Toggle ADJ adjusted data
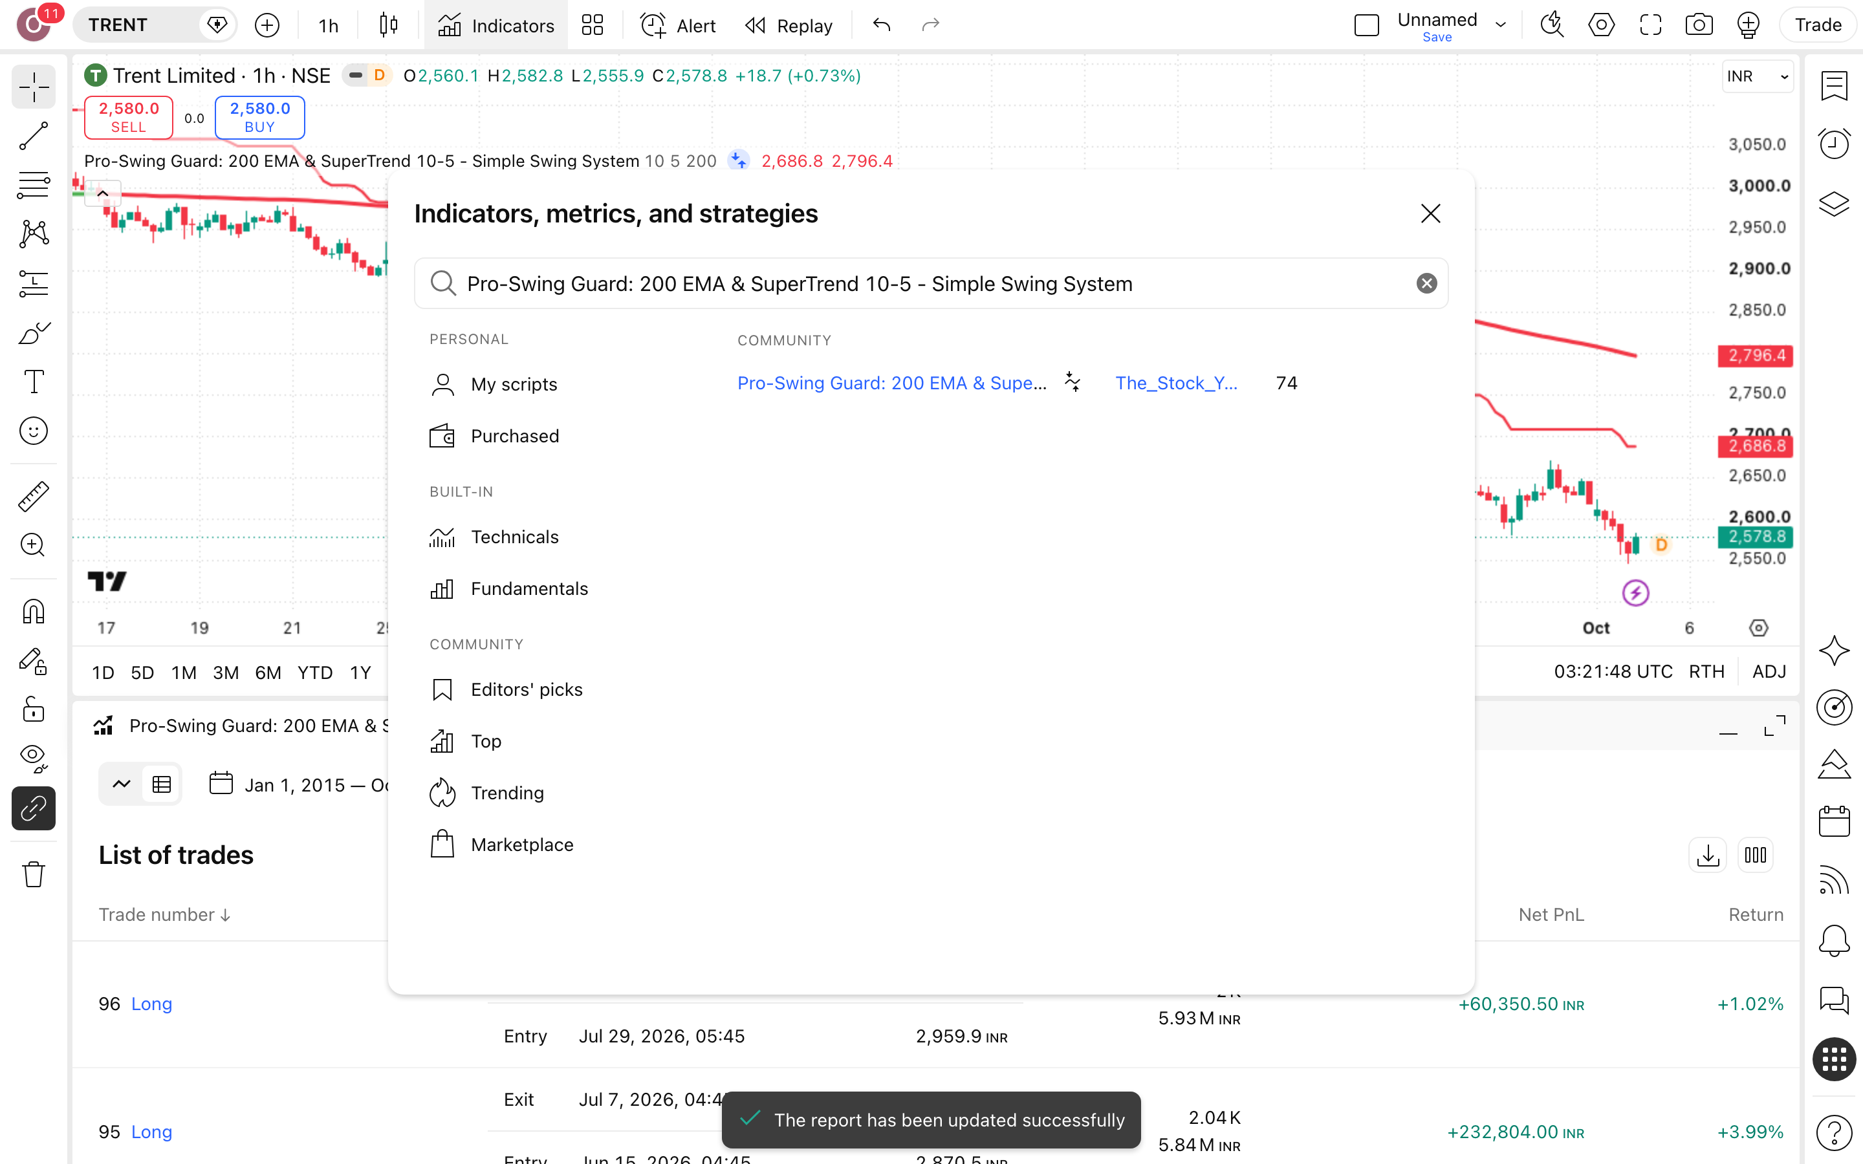The height and width of the screenshot is (1164, 1863). (1769, 671)
